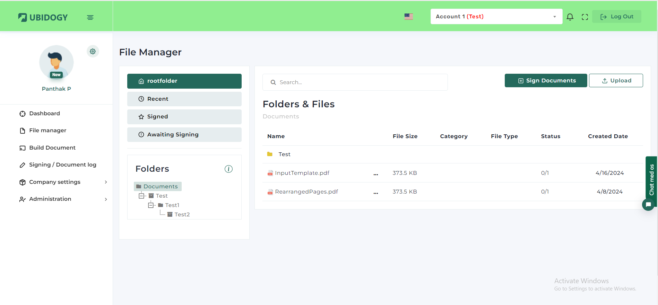This screenshot has width=658, height=305.
Task: Click the Upload button
Action: coord(616,81)
